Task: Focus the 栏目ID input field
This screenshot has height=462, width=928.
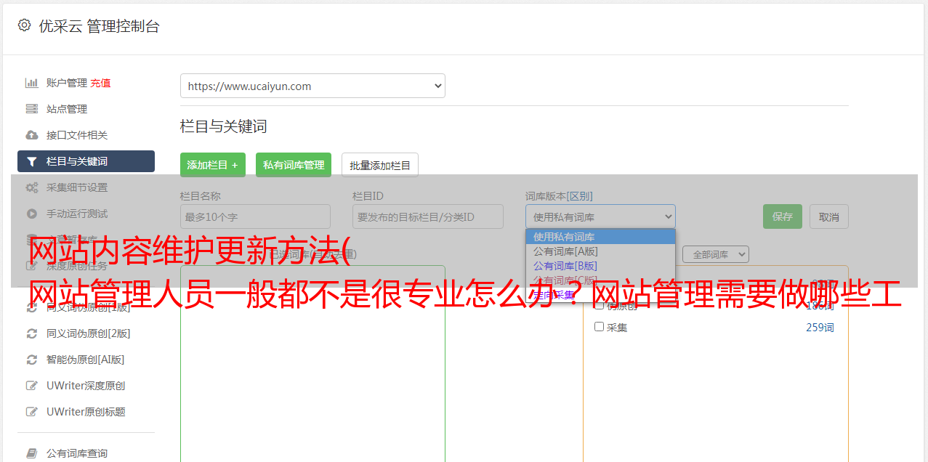Action: [x=428, y=216]
